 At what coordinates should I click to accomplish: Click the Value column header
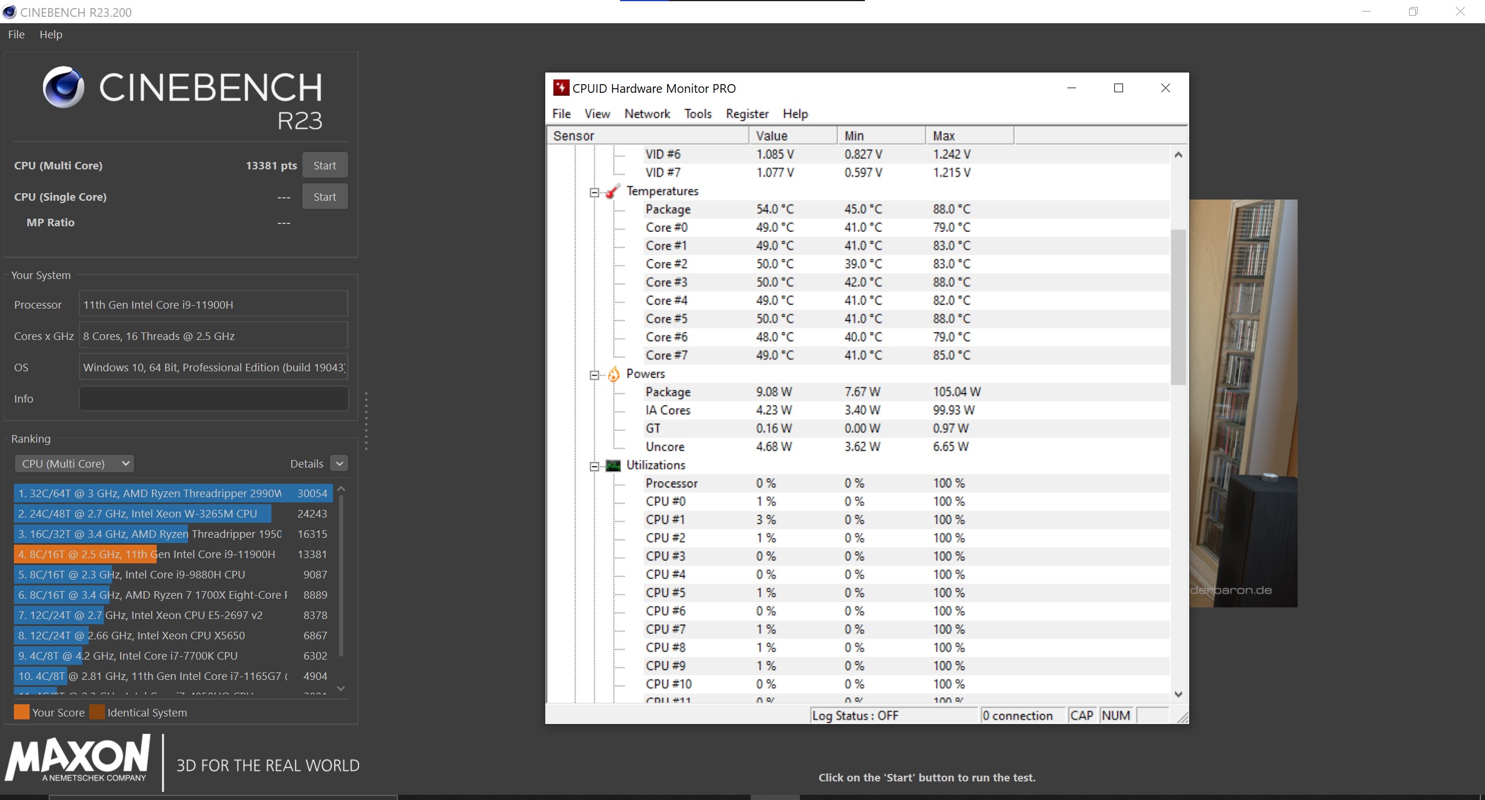click(x=793, y=136)
